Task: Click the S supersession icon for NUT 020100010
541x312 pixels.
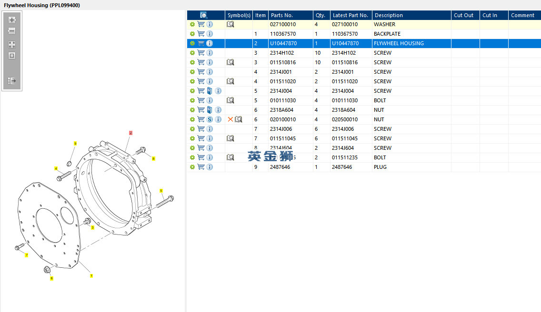Action: click(210, 120)
